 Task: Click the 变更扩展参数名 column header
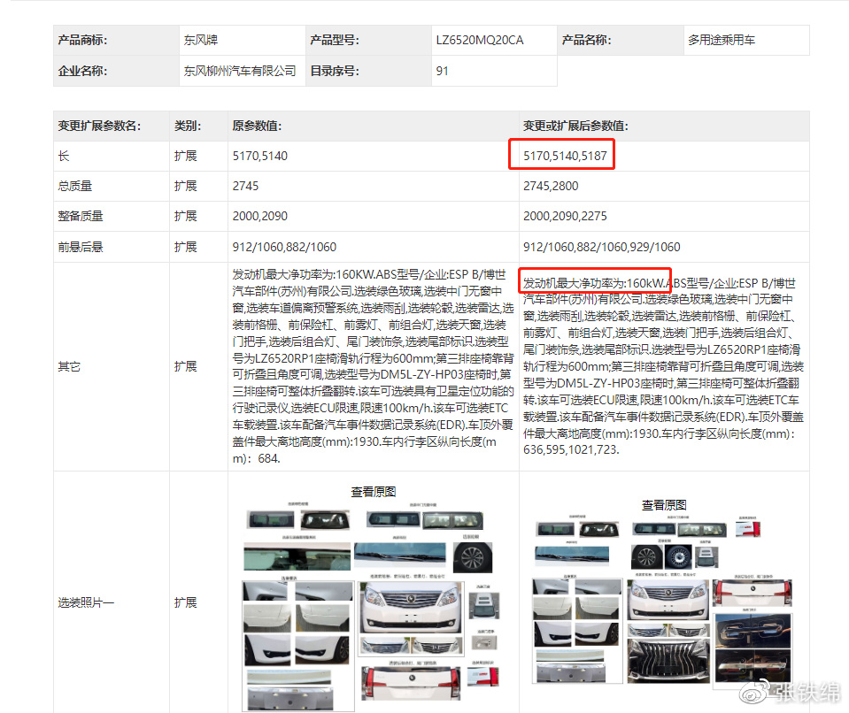(x=112, y=126)
